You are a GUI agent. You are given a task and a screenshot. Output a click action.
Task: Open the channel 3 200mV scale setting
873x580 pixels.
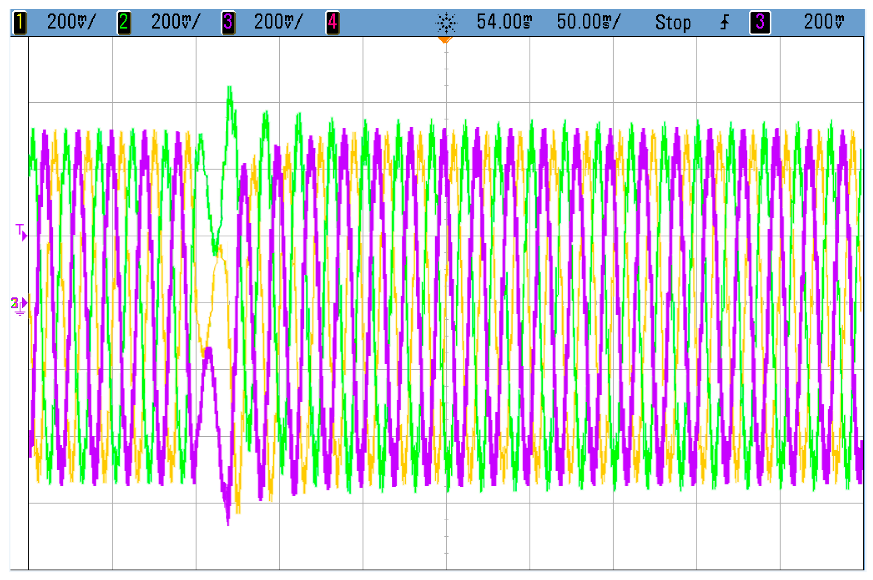click(278, 22)
